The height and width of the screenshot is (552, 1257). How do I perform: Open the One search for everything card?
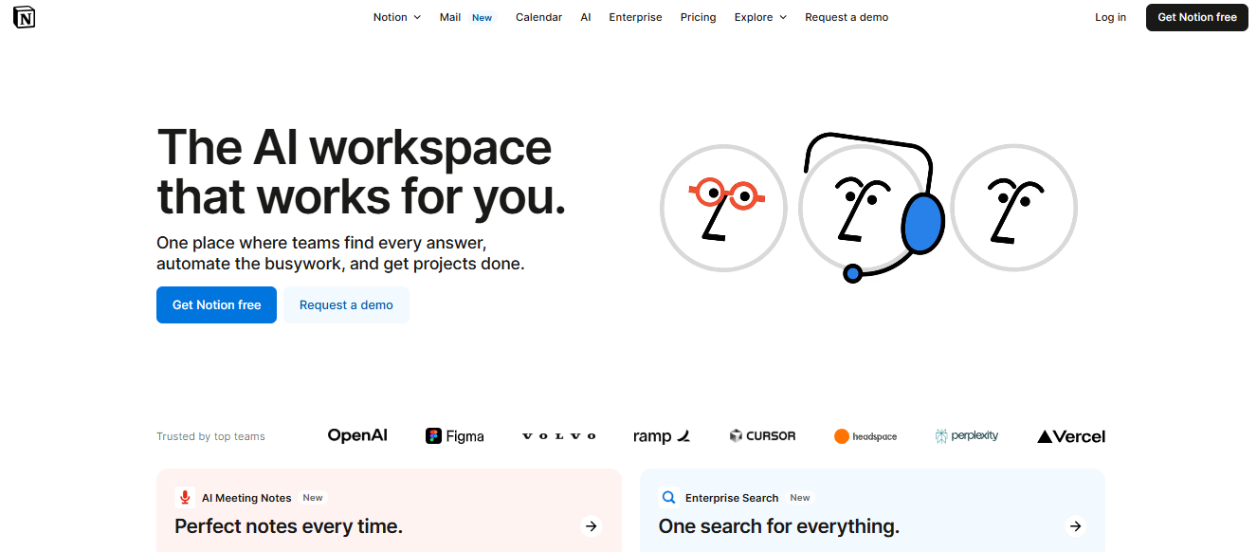click(x=872, y=510)
